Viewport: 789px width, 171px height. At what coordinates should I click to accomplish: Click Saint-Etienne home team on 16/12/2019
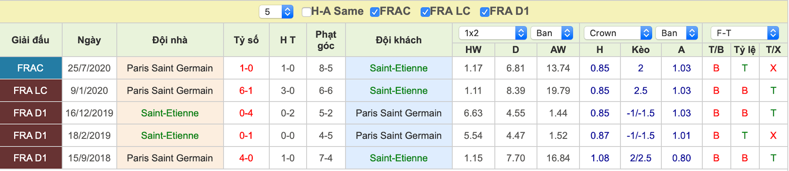[x=170, y=113]
